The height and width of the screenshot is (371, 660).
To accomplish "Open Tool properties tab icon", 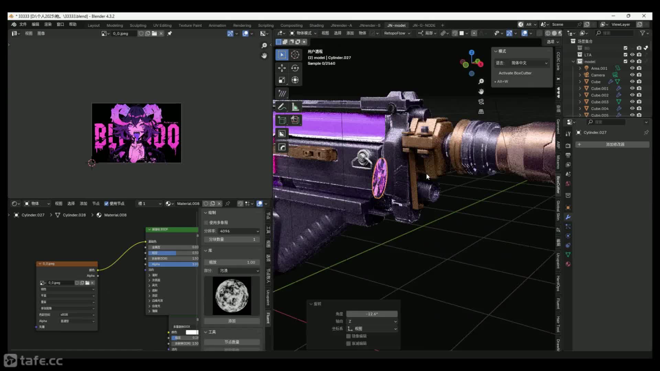I will pos(568,134).
